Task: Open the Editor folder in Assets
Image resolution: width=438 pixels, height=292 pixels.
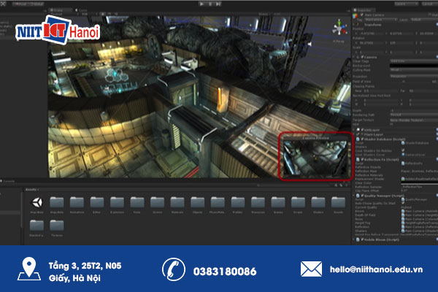Action: [98, 202]
